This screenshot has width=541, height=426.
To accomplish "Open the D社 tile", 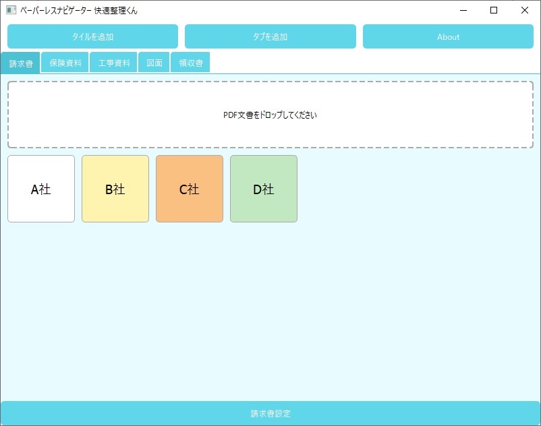I will (263, 189).
